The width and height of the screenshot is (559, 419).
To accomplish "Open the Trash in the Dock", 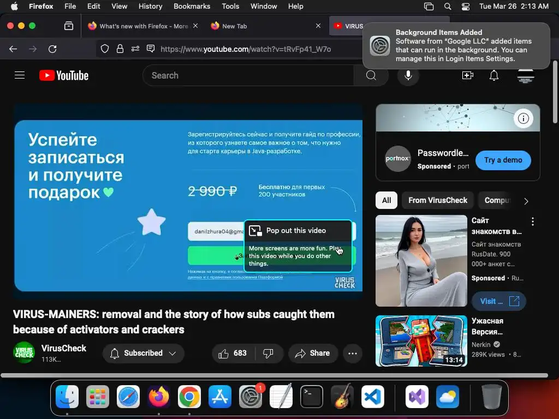I will [492, 397].
